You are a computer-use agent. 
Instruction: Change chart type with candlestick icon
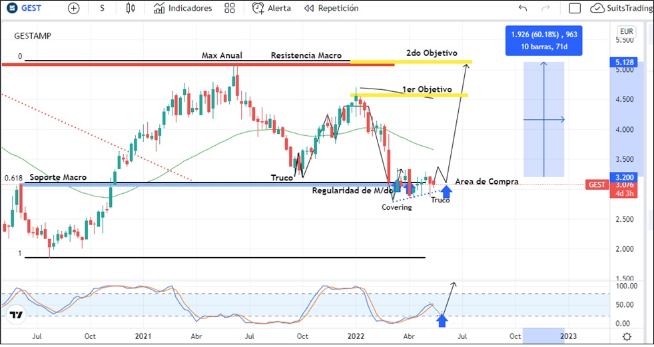click(x=131, y=9)
